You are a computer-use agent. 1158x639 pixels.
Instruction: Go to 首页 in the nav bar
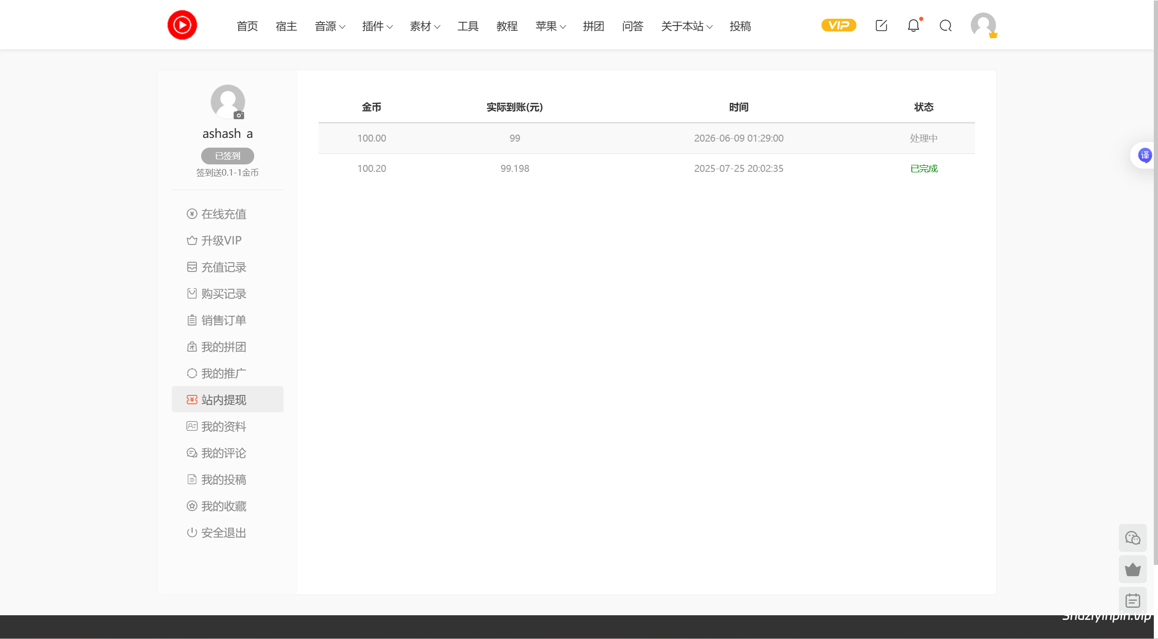coord(247,26)
